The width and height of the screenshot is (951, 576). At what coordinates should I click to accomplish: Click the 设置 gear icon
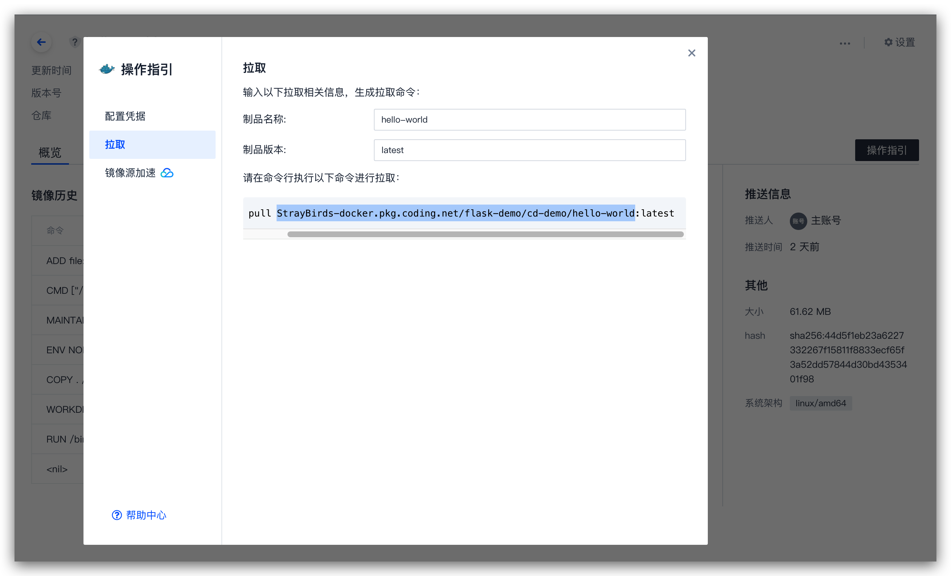click(x=888, y=42)
